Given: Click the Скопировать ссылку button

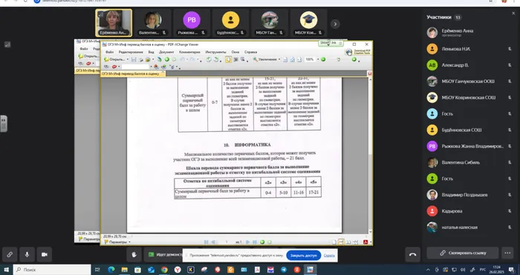Looking at the screenshot, I should click(463, 253).
